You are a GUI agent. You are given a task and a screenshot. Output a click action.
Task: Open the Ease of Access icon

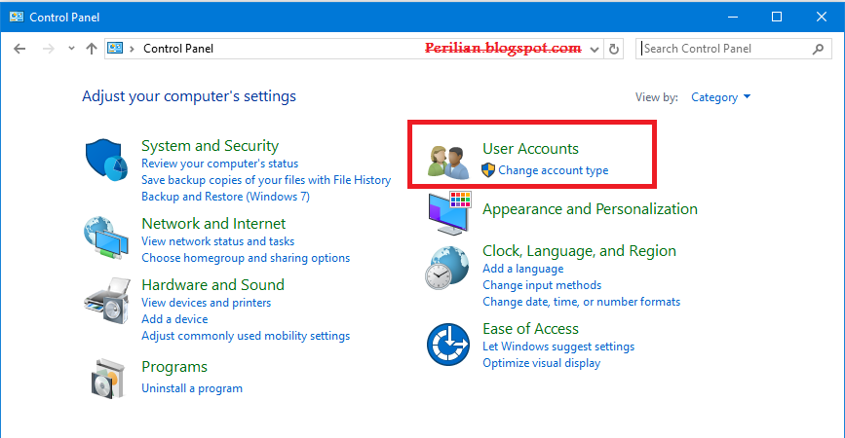point(449,345)
